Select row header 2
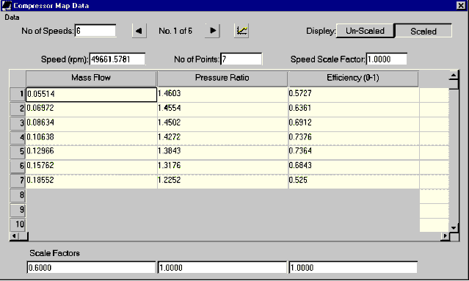The image size is (469, 281). pos(18,109)
